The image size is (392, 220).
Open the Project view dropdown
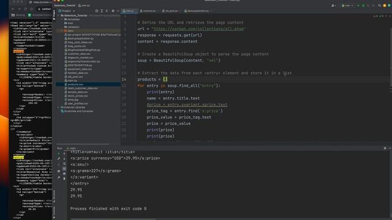tap(67, 11)
